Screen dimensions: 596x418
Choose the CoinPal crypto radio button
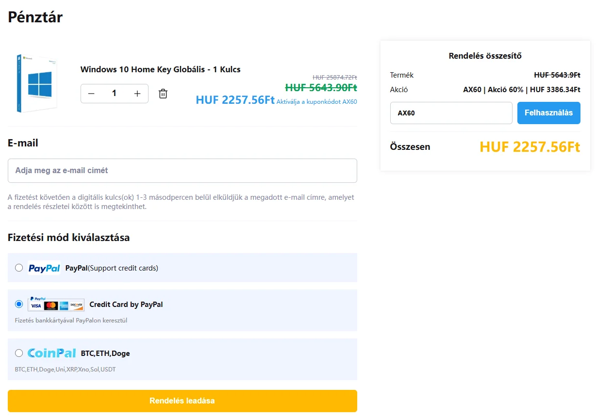(x=19, y=353)
